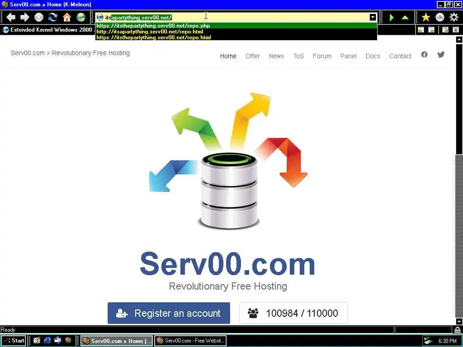463x347 pixels.
Task: Go back with the Back arrow
Action: (x=11, y=18)
